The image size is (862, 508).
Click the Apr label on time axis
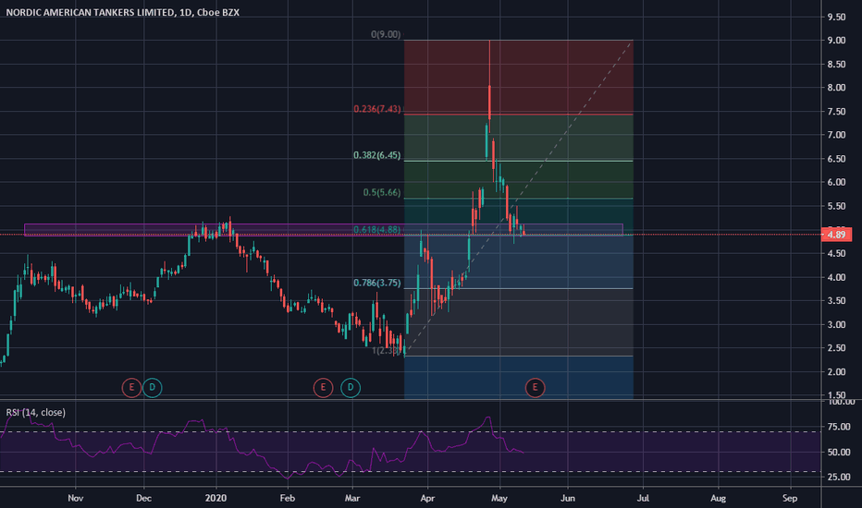pyautogui.click(x=427, y=498)
